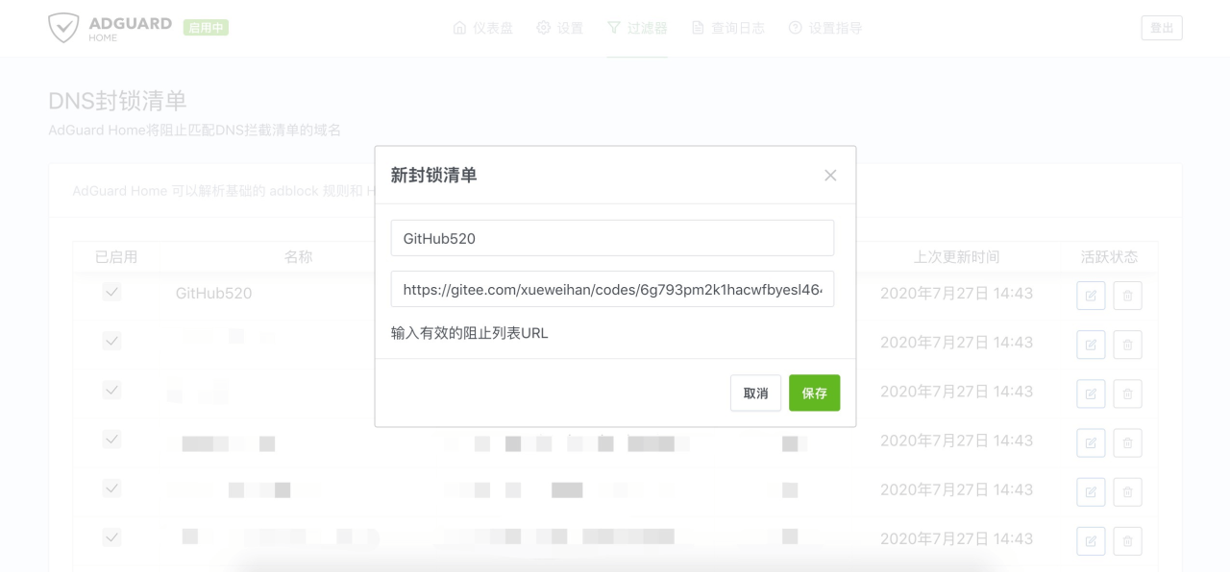Click trash icon for GitHub520 row

1127,296
